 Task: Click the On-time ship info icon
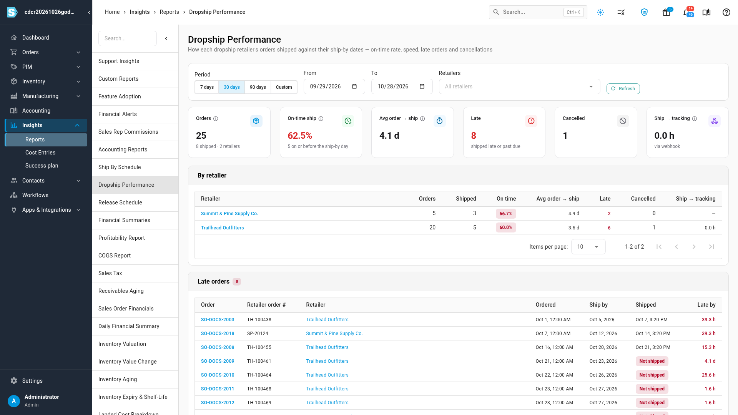pyautogui.click(x=321, y=119)
